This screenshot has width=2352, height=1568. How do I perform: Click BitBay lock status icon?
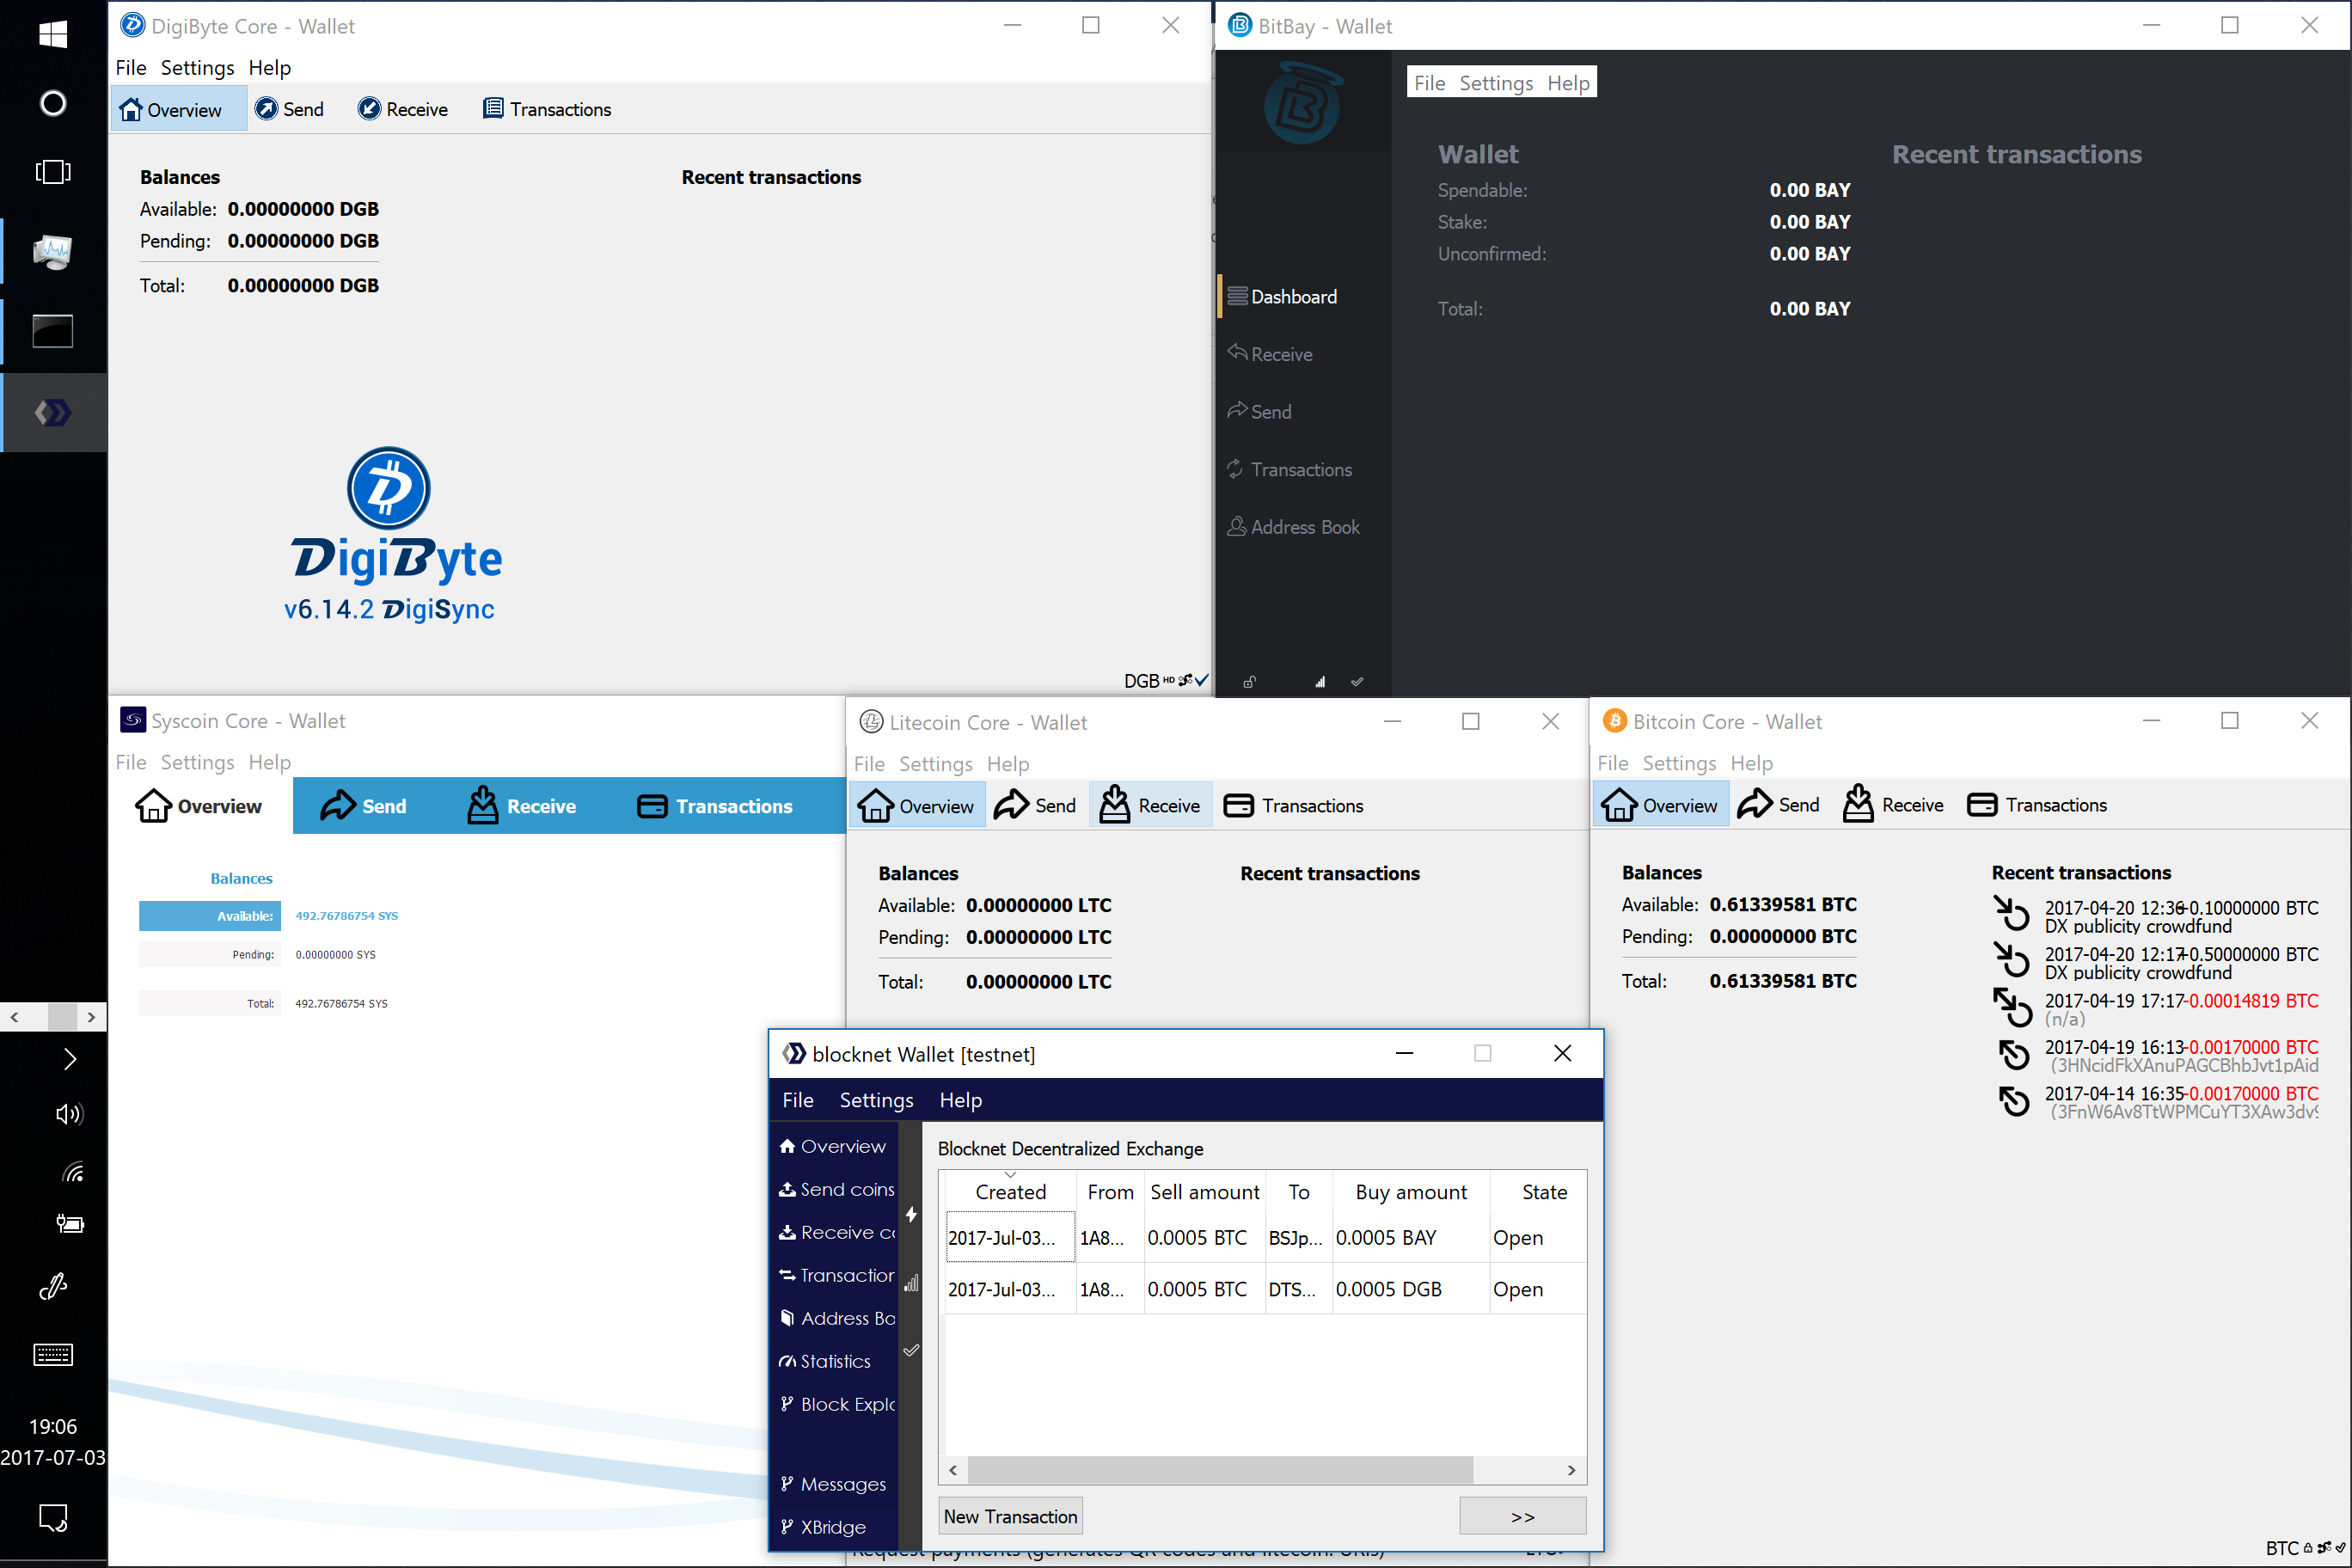click(x=1249, y=682)
